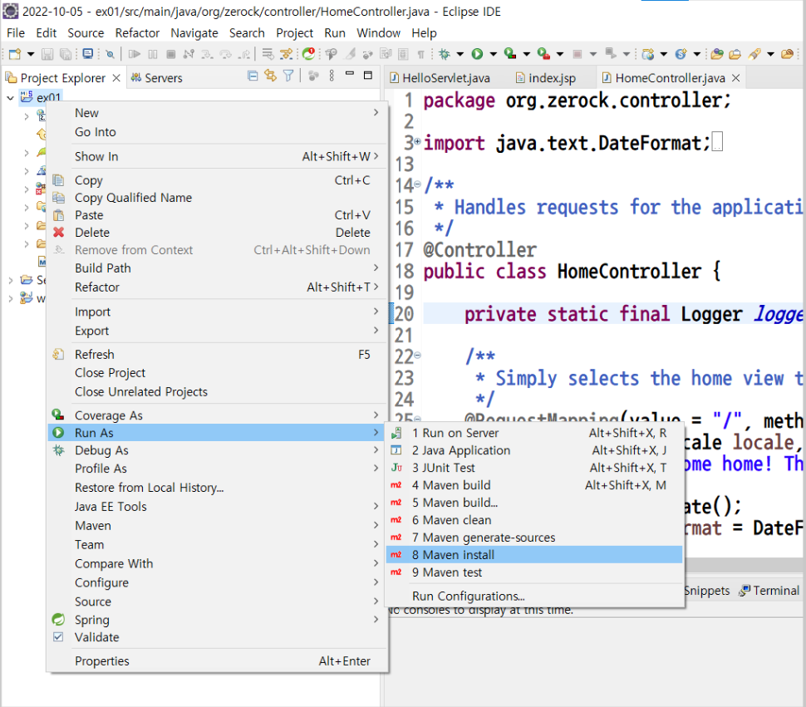Screen dimensions: 806x707
Task: Collapse the comment fold on line 22
Action: point(417,355)
